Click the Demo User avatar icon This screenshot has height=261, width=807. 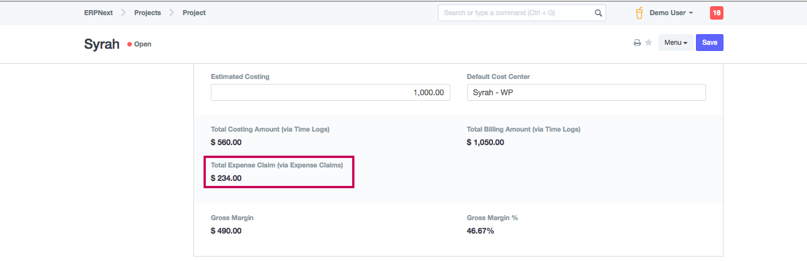coord(639,13)
